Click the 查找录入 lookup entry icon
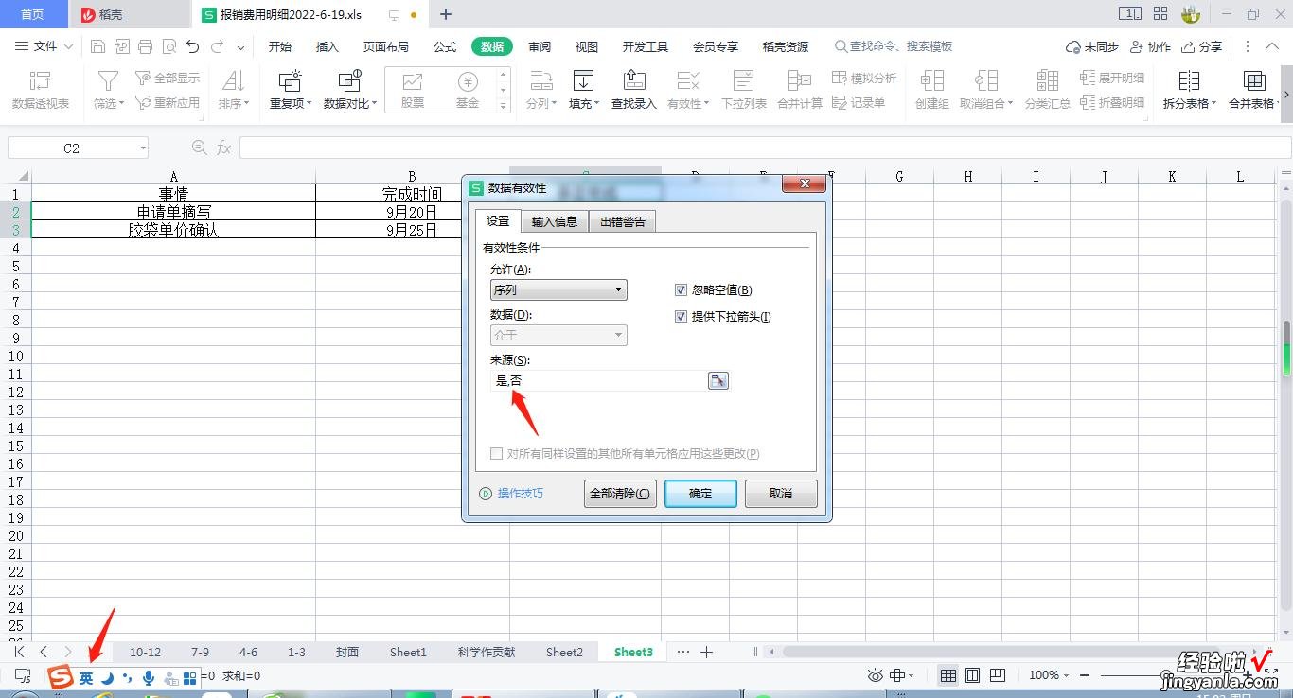The width and height of the screenshot is (1293, 698). click(633, 81)
